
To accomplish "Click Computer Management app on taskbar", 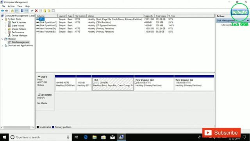I will (121, 137).
